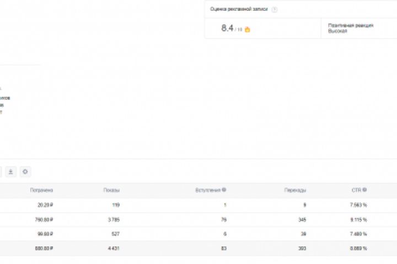Click the Позитивная реакция label
The height and width of the screenshot is (264, 397).
coord(343,25)
